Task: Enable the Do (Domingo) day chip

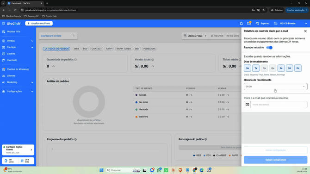Action: 298,68
